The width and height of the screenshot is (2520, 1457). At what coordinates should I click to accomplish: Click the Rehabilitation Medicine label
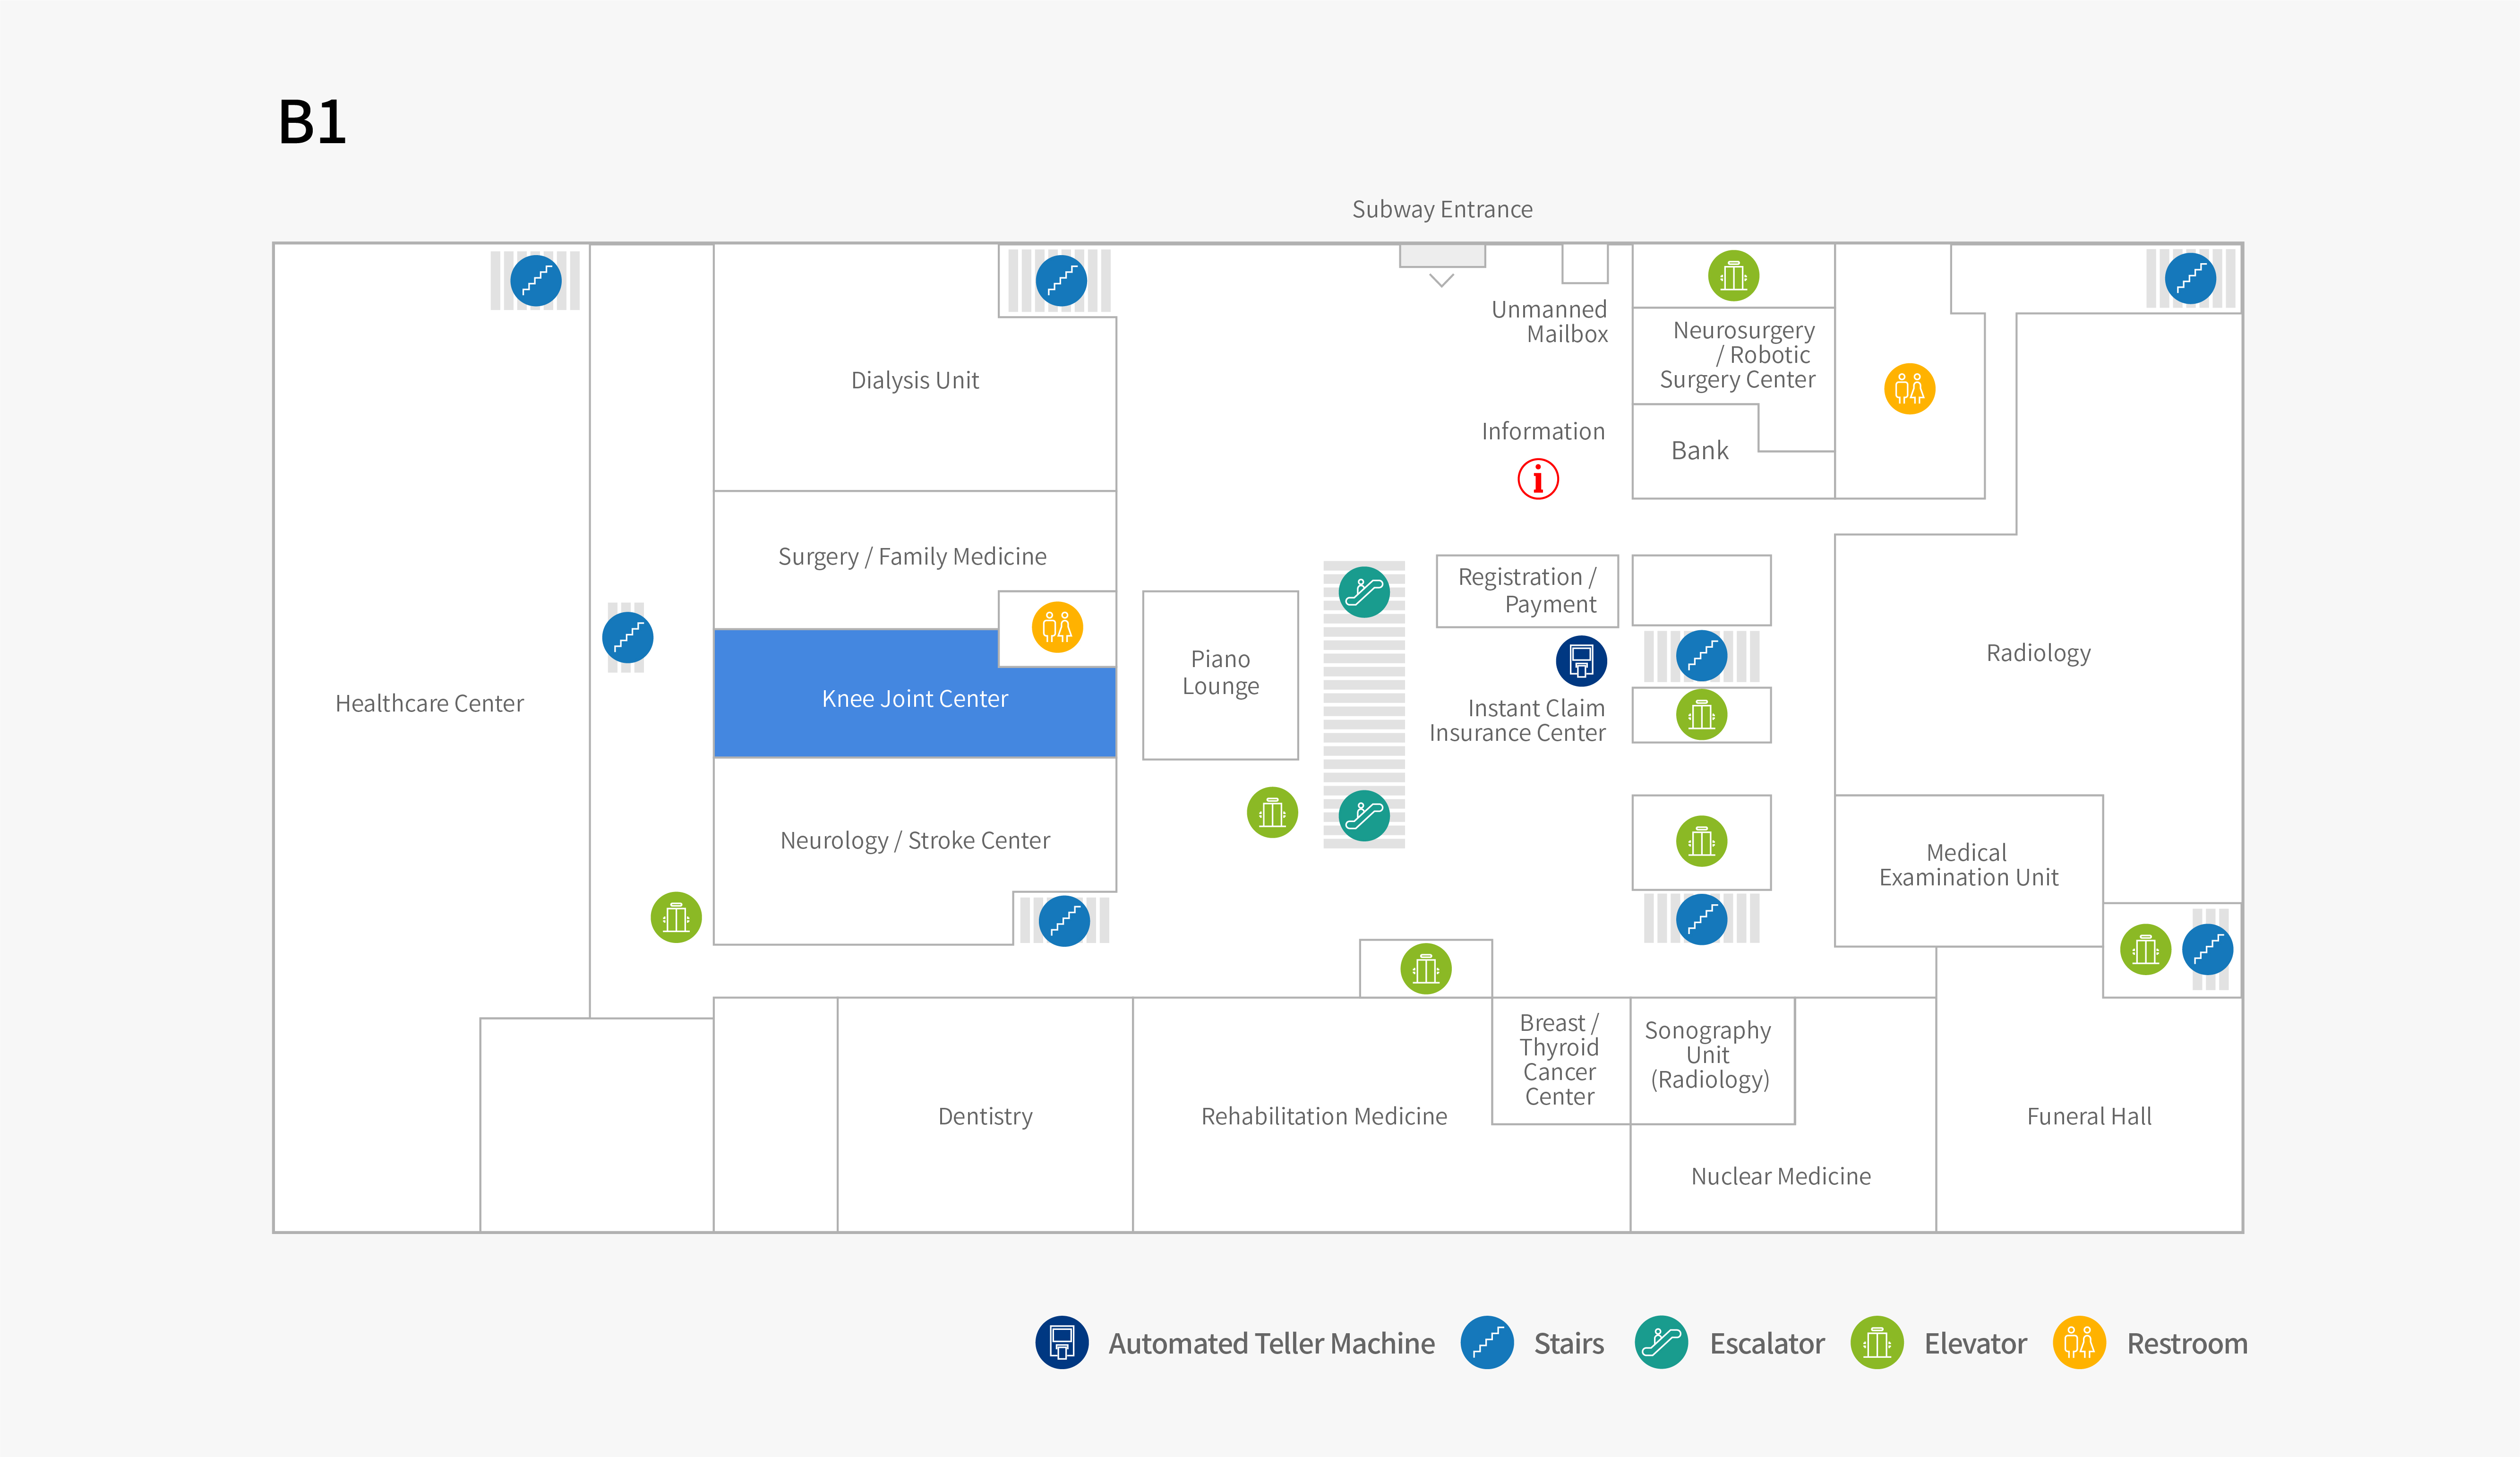1324,1116
